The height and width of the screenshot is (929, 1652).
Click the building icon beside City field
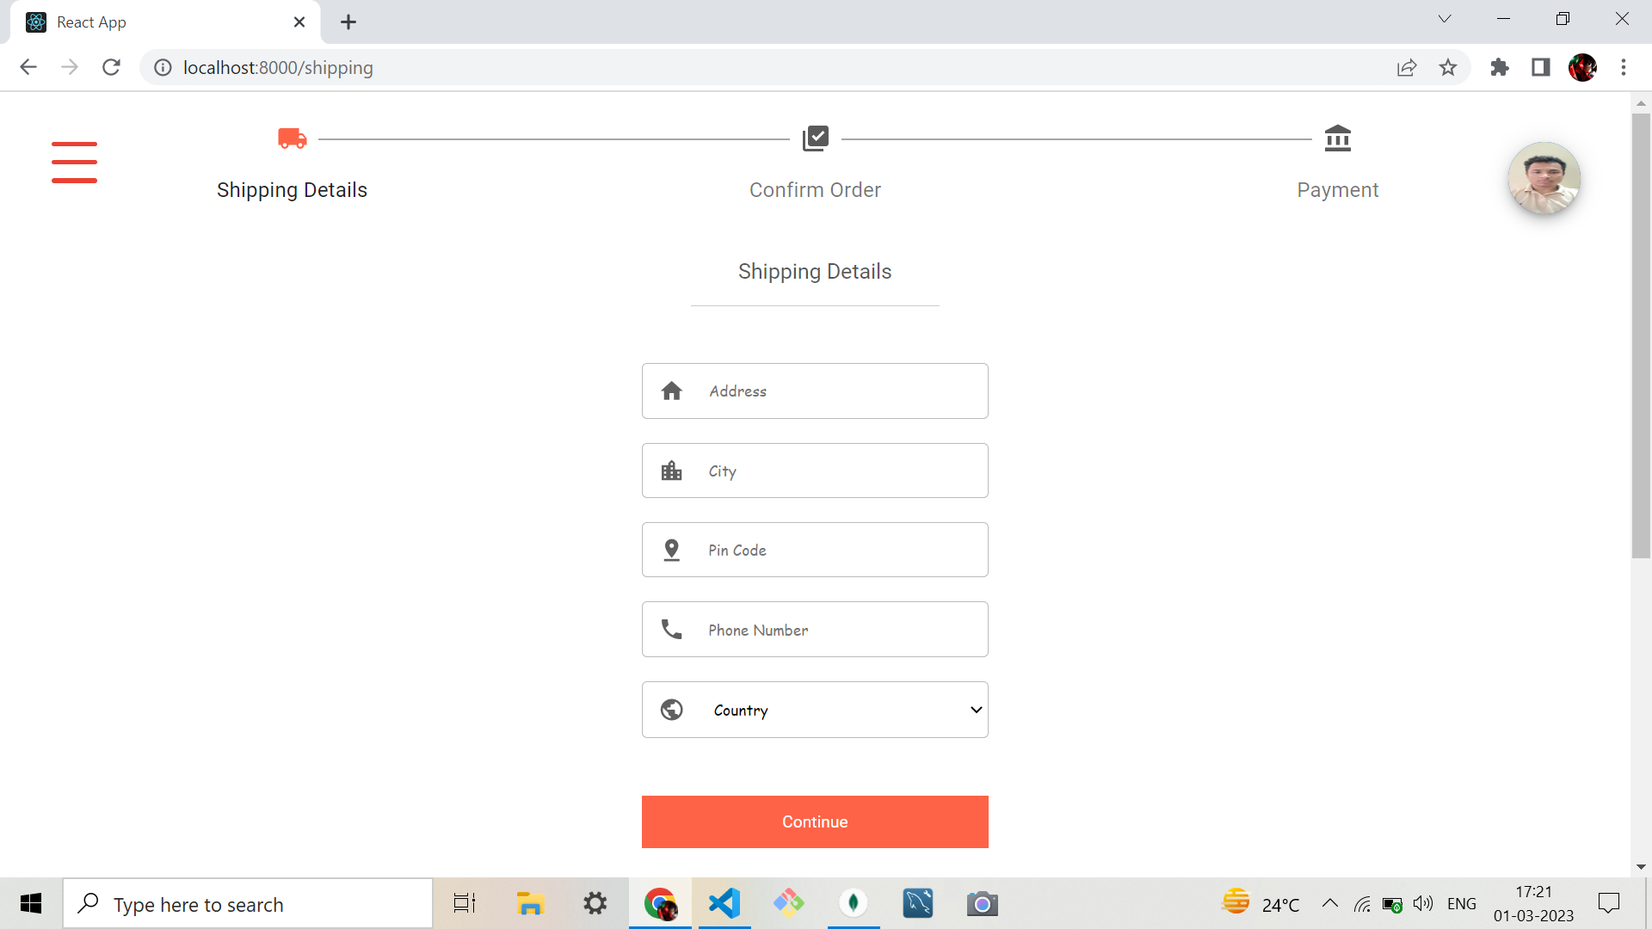click(672, 471)
